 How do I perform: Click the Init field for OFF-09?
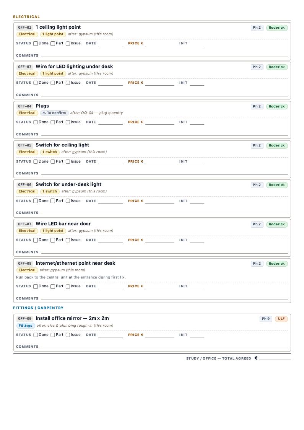[197, 335]
